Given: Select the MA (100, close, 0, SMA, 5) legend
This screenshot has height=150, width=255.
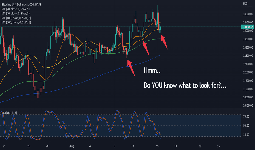Looking at the screenshot, I should tap(16, 18).
